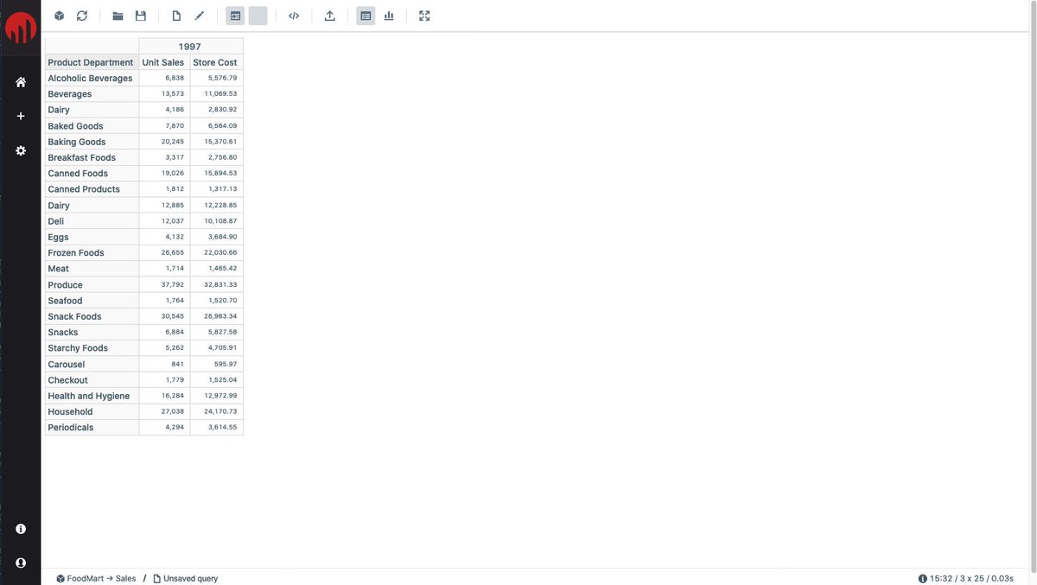Image resolution: width=1037 pixels, height=585 pixels.
Task: Show the MDX code view
Action: [x=294, y=16]
